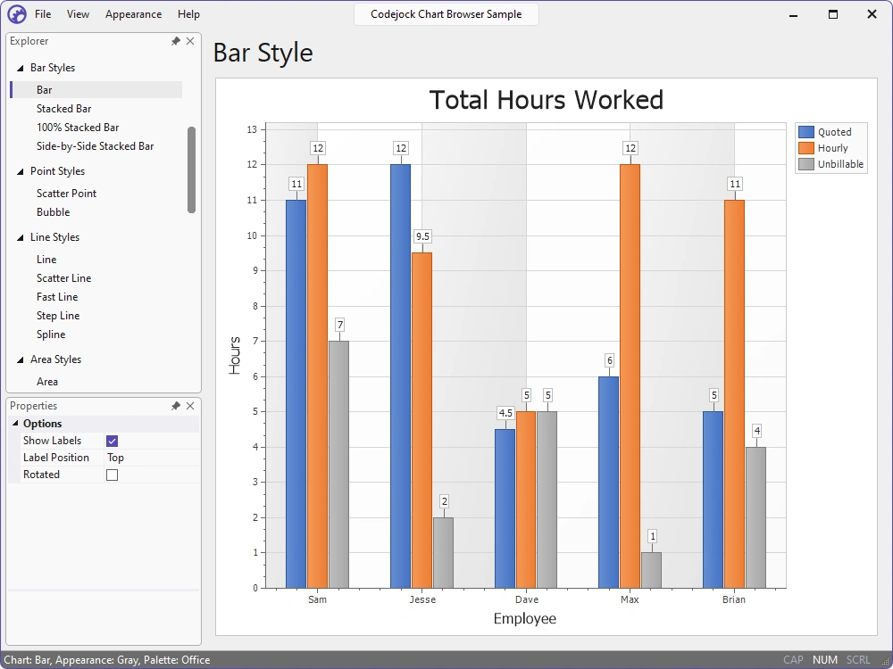The width and height of the screenshot is (893, 669).
Task: Click the Codejock Chart Browser Sample title
Action: pyautogui.click(x=446, y=14)
